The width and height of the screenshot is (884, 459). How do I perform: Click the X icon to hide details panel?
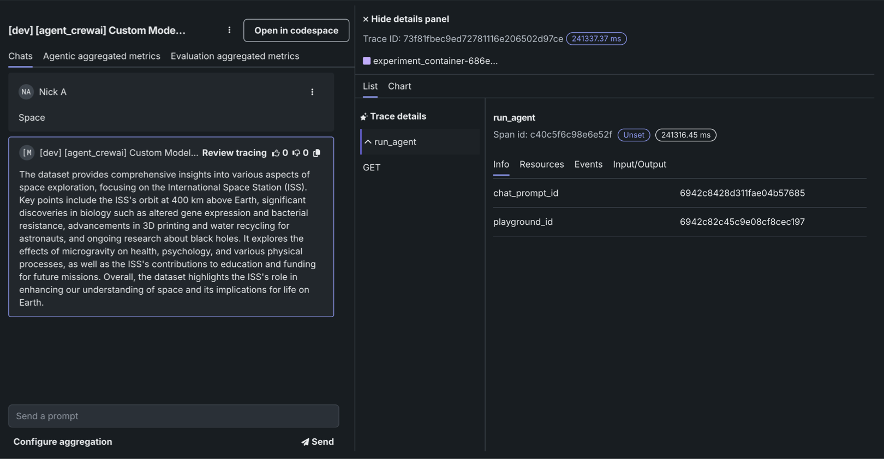tap(366, 19)
